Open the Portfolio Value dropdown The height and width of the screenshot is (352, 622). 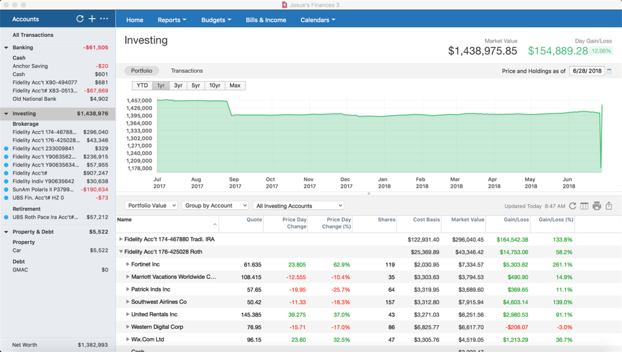(x=151, y=206)
